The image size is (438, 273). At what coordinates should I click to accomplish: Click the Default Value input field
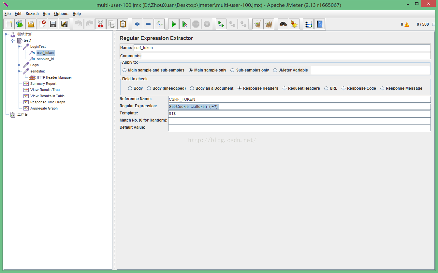tap(299, 128)
